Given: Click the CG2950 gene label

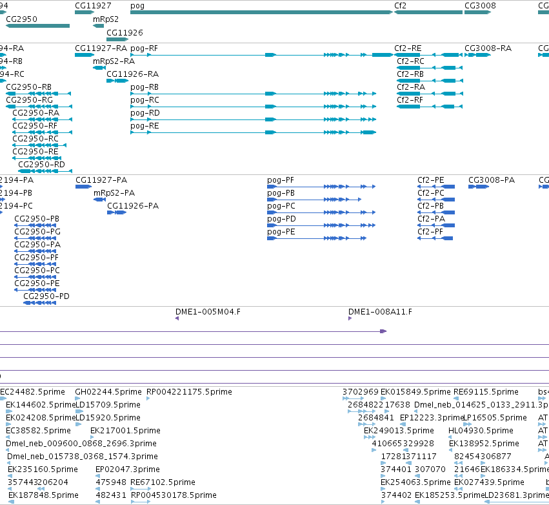Looking at the screenshot, I should pyautogui.click(x=21, y=19).
